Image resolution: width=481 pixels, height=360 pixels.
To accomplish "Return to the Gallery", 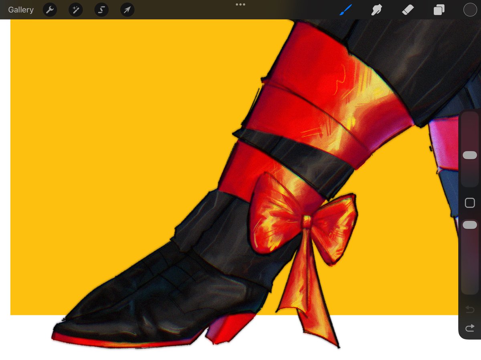I will tap(21, 10).
